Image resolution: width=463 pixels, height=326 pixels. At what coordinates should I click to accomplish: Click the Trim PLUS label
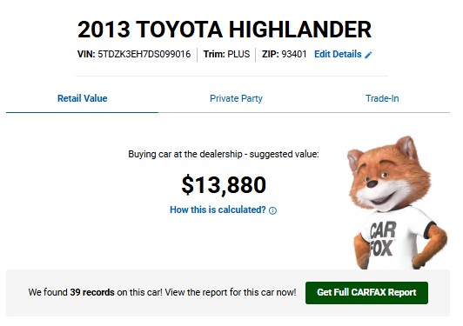(226, 54)
